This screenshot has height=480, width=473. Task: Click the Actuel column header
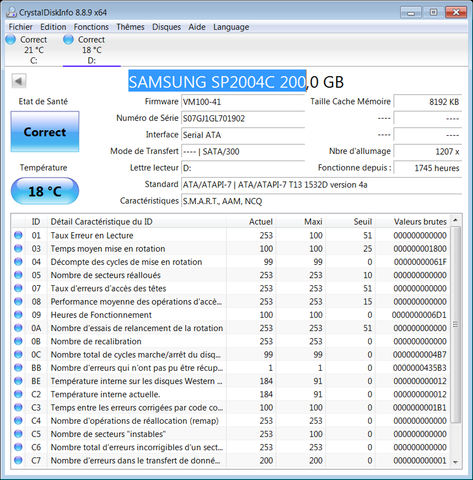point(251,222)
